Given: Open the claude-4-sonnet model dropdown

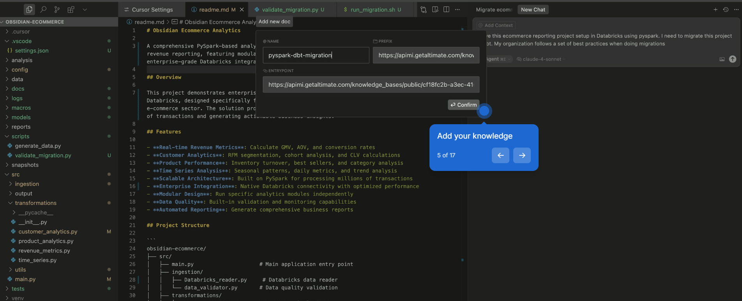Looking at the screenshot, I should 541,59.
